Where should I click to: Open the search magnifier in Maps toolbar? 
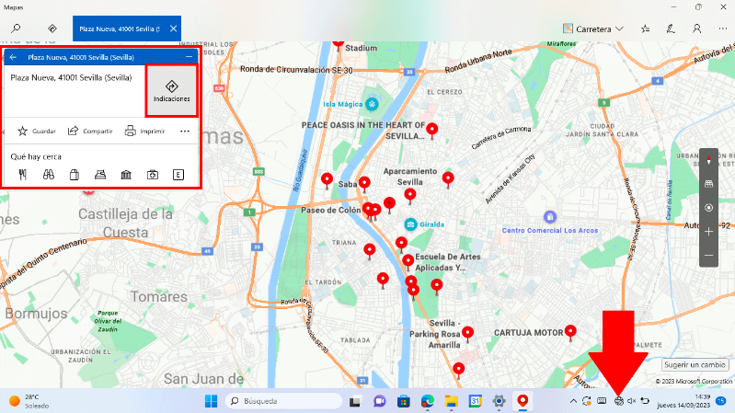pos(16,29)
